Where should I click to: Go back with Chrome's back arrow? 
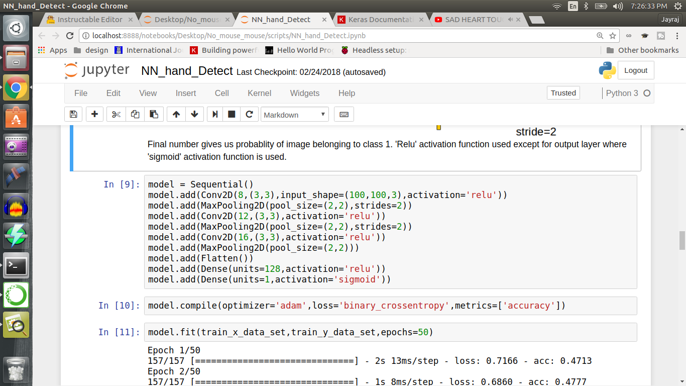(42, 36)
